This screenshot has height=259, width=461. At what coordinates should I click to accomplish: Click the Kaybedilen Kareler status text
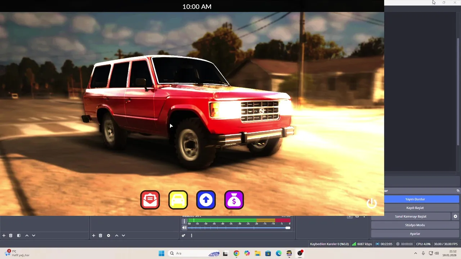click(x=329, y=244)
